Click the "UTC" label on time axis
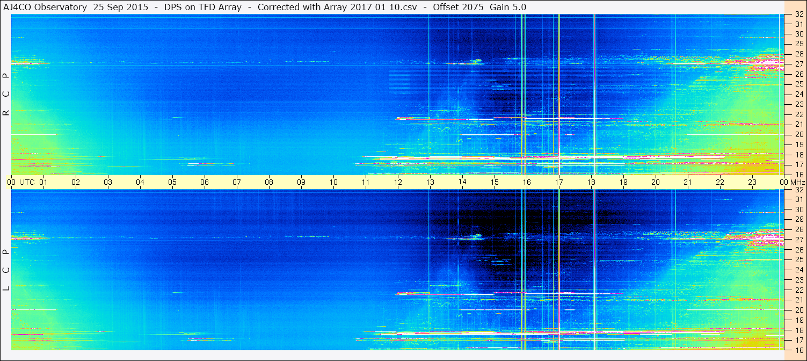Screen dimensions: 807x361 click(27, 182)
